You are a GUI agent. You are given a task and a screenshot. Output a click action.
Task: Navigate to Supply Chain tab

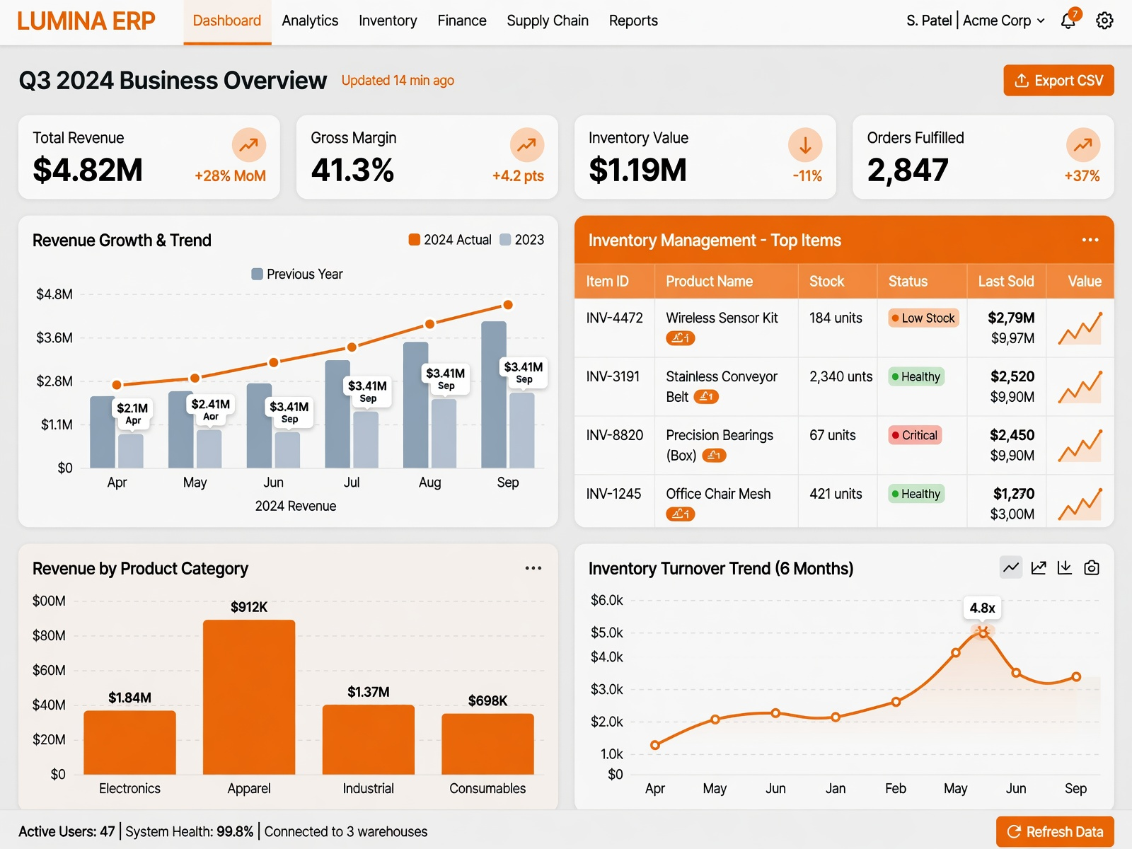tap(548, 21)
